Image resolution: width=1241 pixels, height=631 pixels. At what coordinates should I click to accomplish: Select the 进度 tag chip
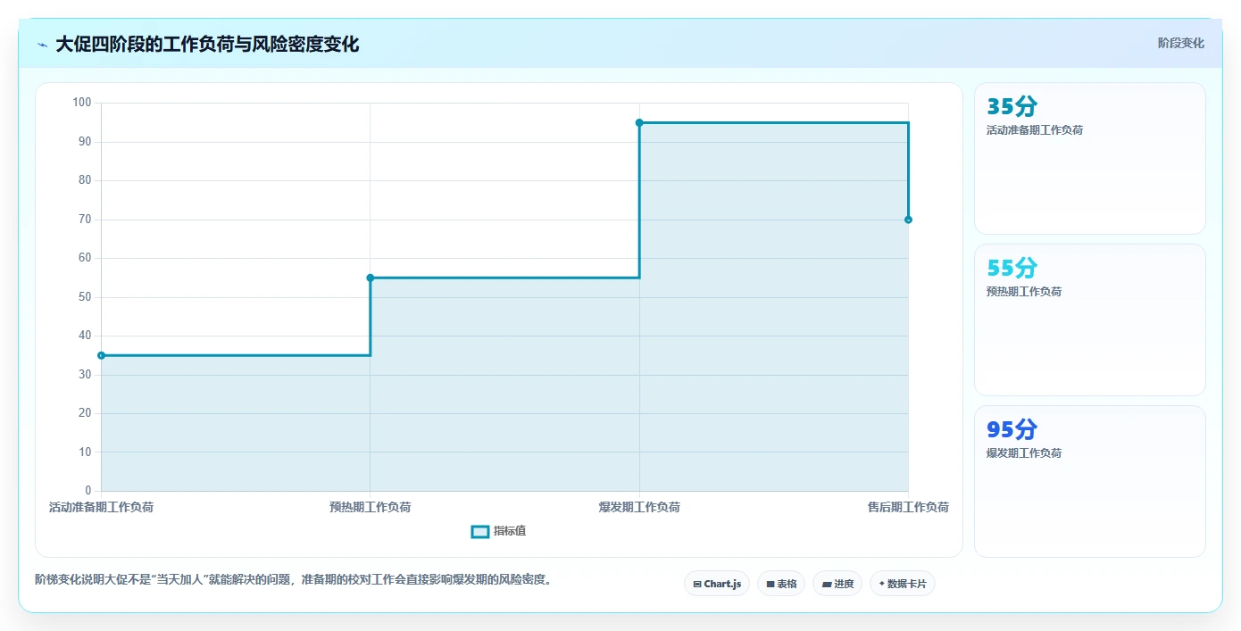[837, 584]
